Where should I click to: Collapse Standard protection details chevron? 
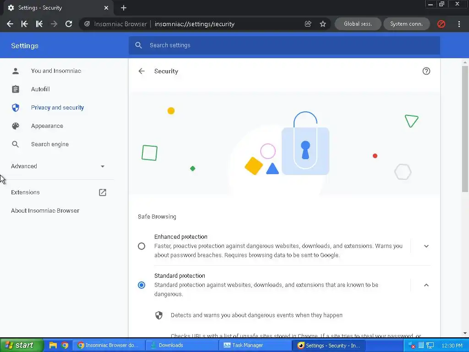click(x=426, y=285)
